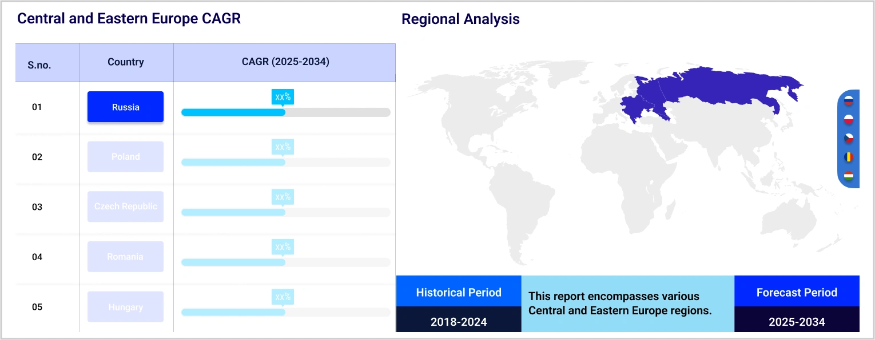Choose the Czech Republic country button
Screen dimensions: 875x340
(x=125, y=207)
